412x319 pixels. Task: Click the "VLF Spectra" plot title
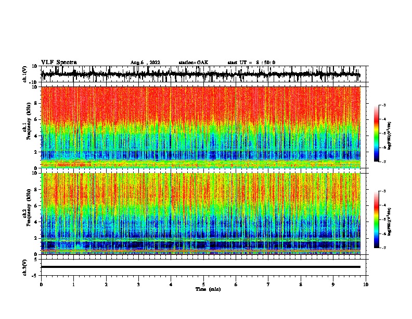click(x=59, y=63)
